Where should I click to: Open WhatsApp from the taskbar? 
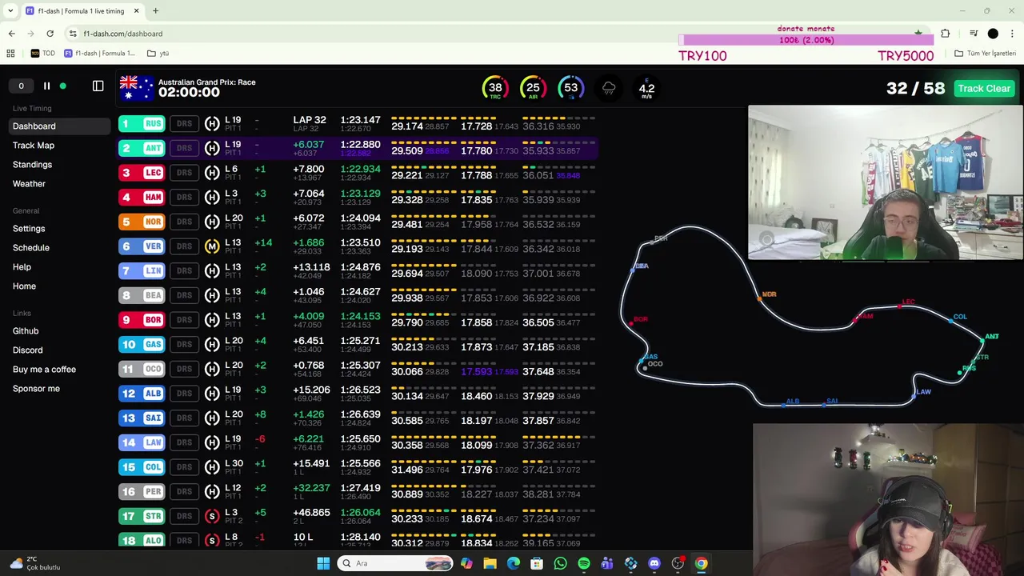tap(560, 563)
